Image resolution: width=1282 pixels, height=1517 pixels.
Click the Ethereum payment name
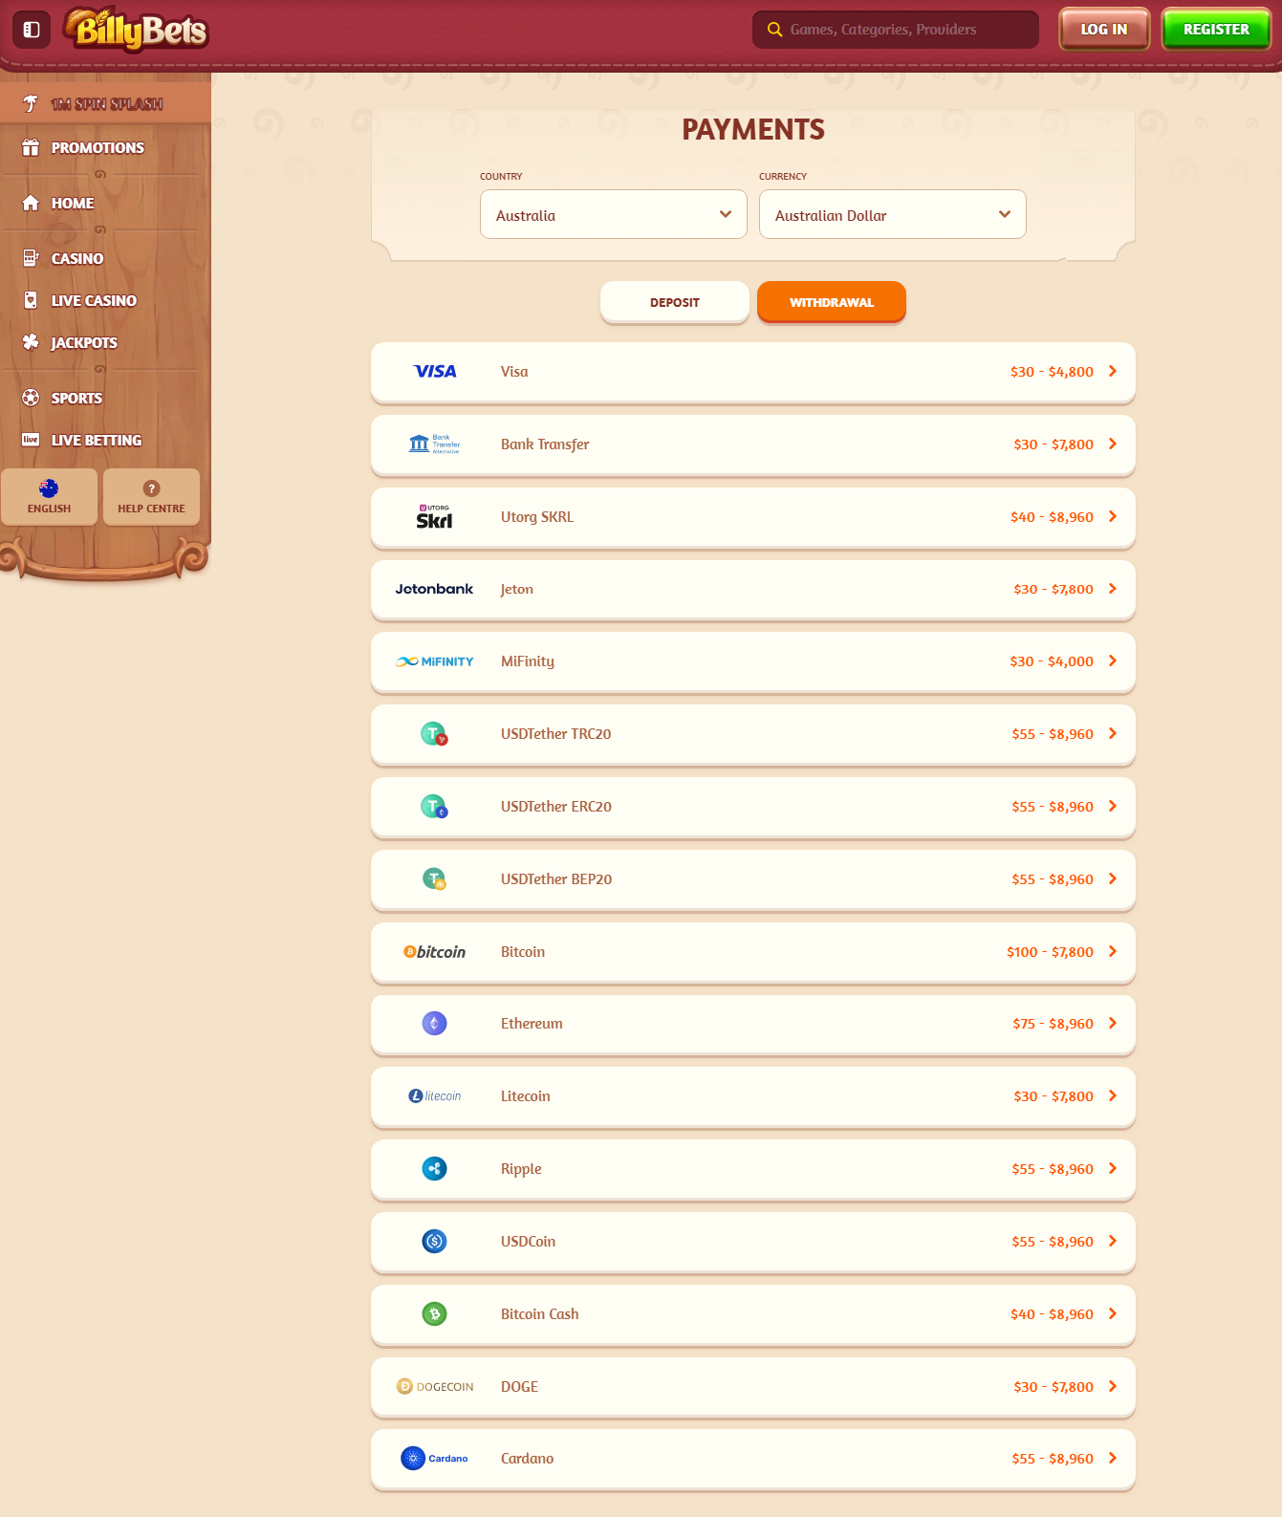click(x=532, y=1024)
